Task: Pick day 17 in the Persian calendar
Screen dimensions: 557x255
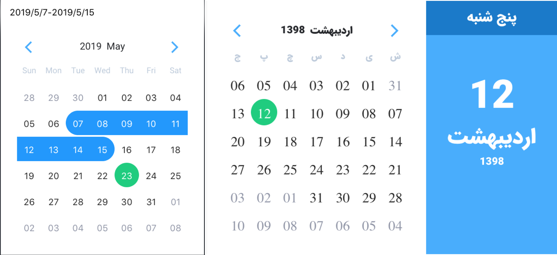Action: (x=316, y=142)
